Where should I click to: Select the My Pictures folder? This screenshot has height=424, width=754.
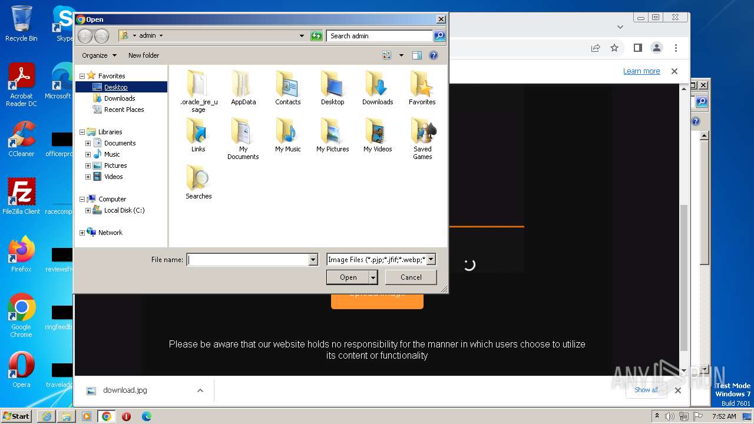click(x=333, y=135)
